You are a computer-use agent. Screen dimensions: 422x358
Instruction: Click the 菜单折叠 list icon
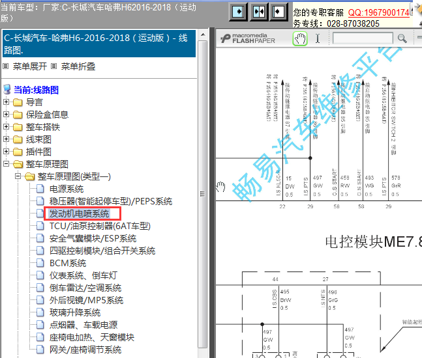tap(54, 66)
